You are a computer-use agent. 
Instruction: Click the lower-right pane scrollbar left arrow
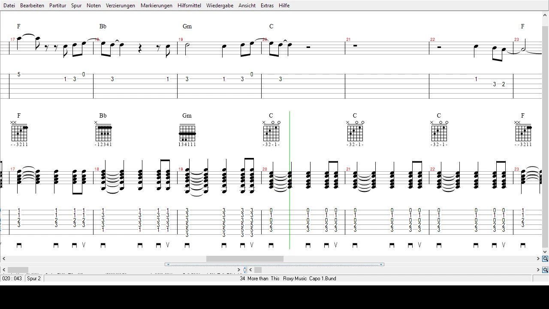point(251,270)
